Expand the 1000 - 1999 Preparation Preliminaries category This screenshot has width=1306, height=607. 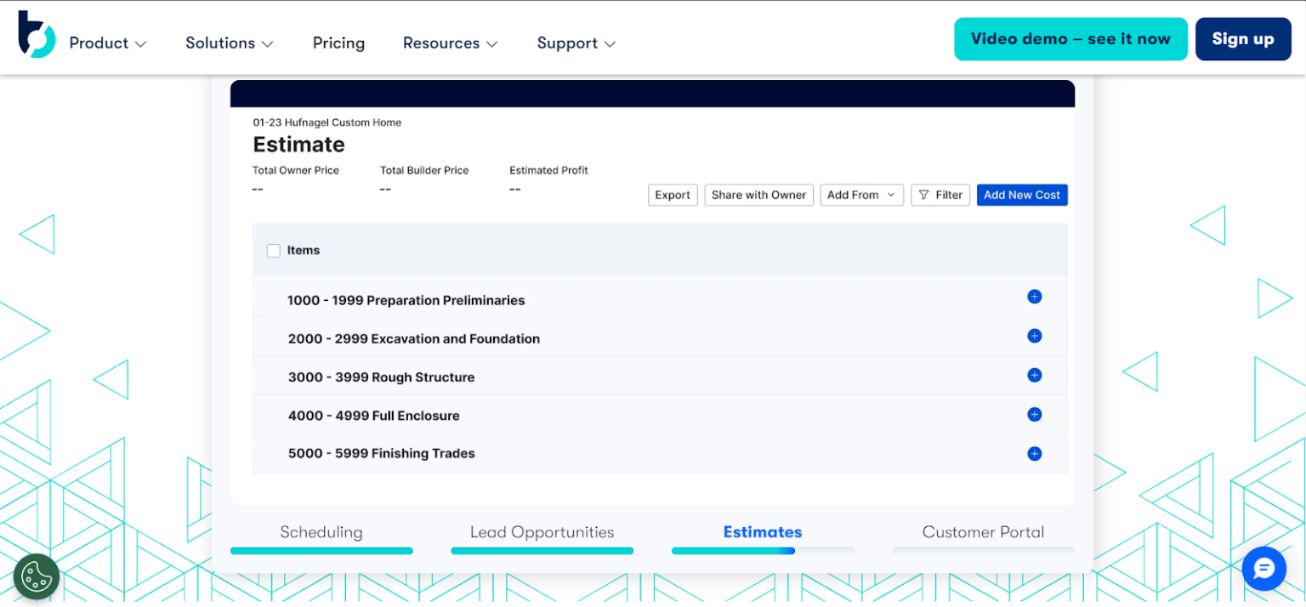(x=1034, y=297)
